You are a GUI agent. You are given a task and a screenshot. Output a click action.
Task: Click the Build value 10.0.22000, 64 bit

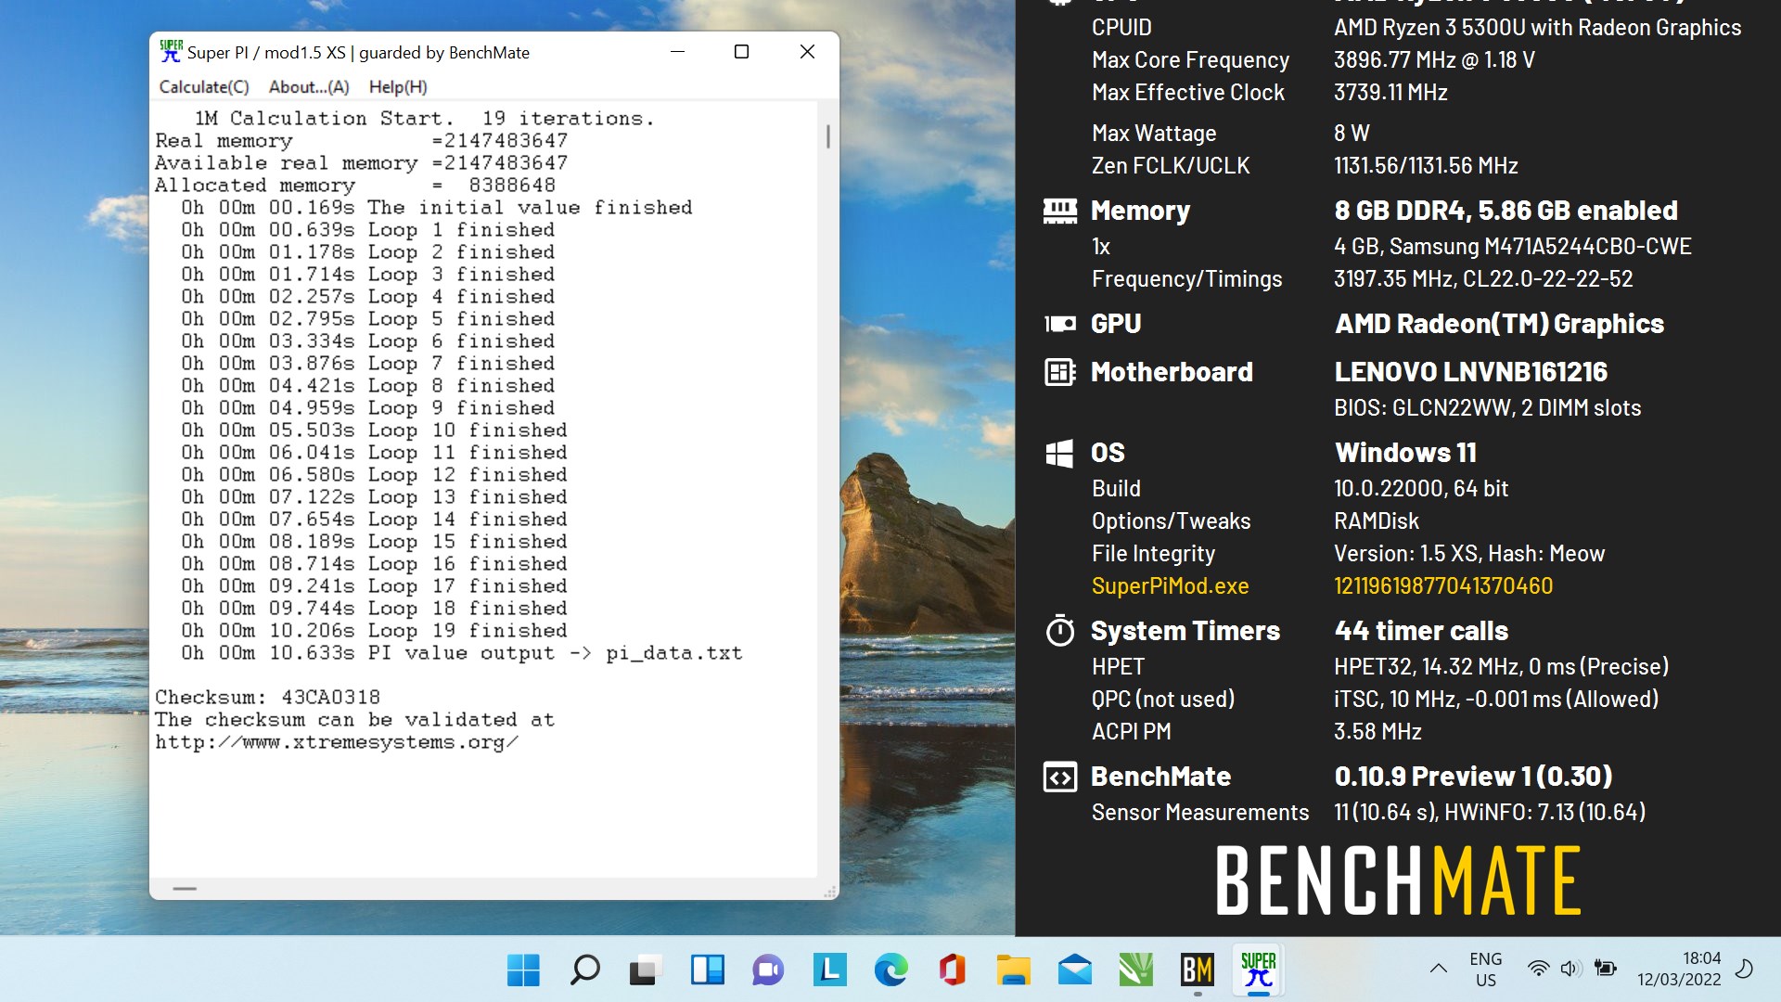pos(1421,489)
